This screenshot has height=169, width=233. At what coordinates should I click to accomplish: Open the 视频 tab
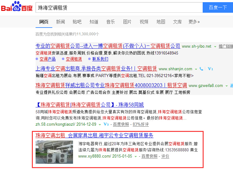coord(144,22)
